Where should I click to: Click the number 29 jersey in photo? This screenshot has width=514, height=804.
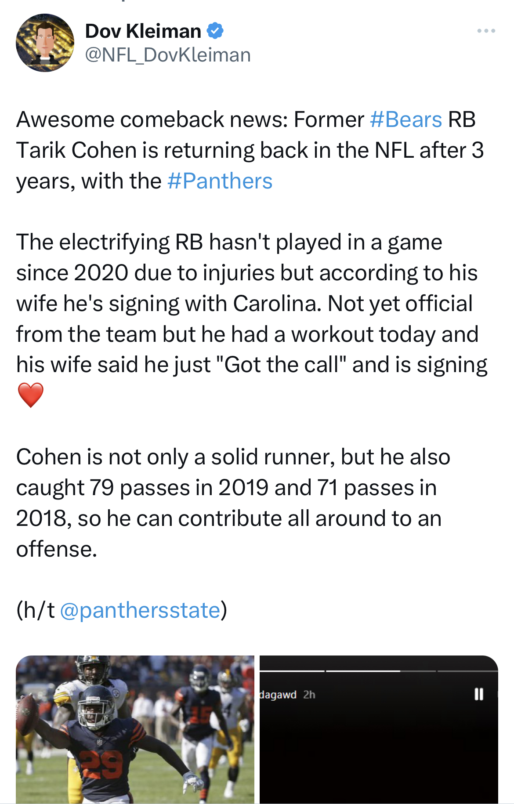point(101,764)
